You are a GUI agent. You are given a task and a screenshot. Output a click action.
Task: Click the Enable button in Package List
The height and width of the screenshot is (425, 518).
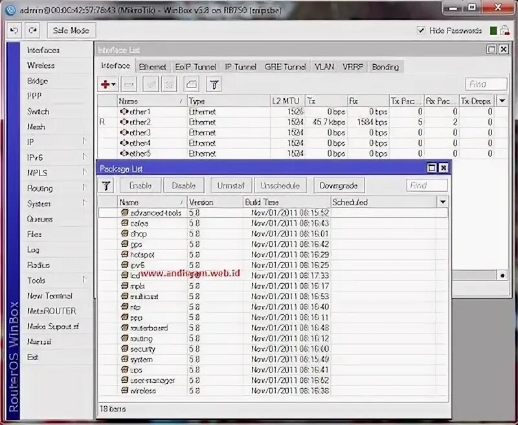[141, 186]
